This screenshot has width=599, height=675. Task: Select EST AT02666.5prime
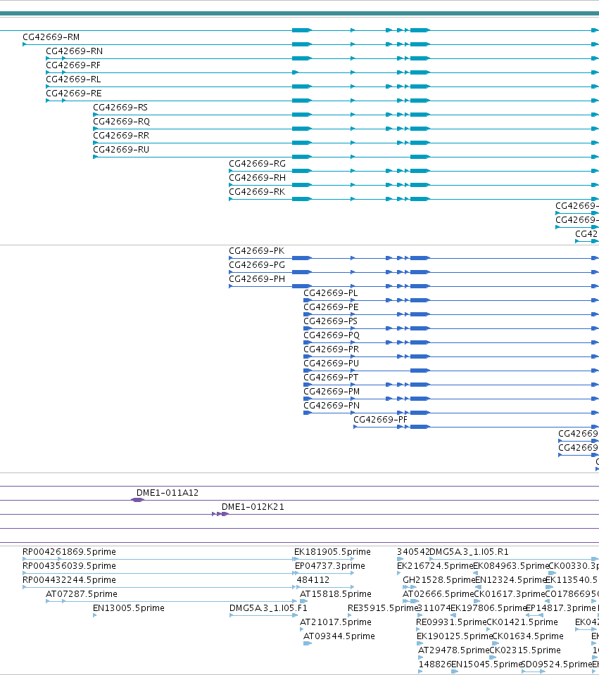click(x=439, y=594)
